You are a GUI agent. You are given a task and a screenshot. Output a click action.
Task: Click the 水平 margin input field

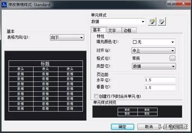(160, 80)
